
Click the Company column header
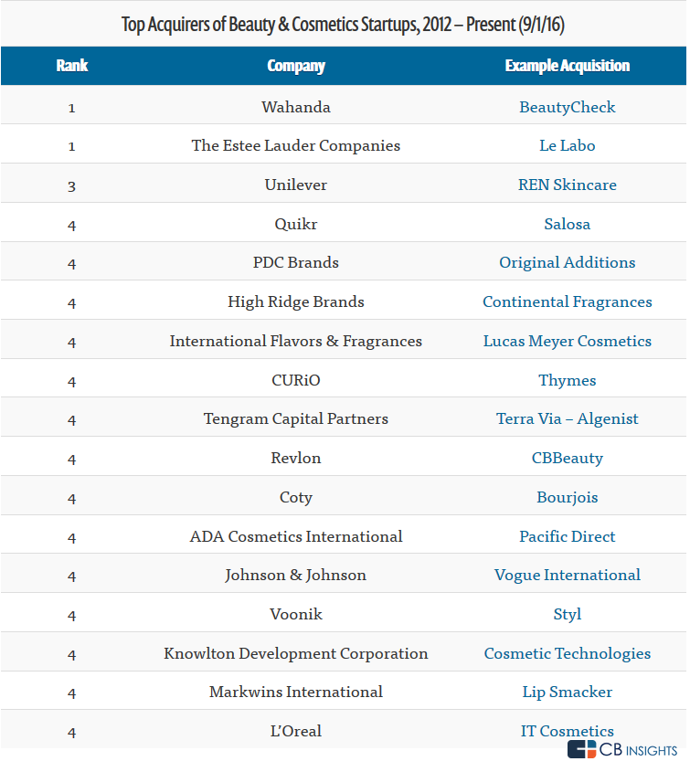coord(295,66)
